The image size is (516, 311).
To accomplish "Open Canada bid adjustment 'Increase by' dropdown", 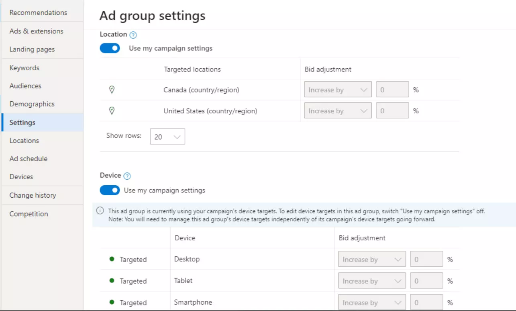I will (x=338, y=90).
